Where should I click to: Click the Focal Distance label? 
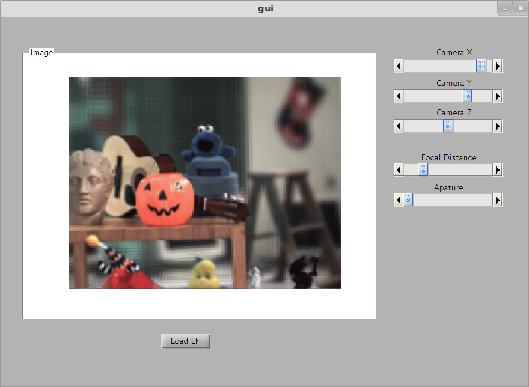click(448, 157)
